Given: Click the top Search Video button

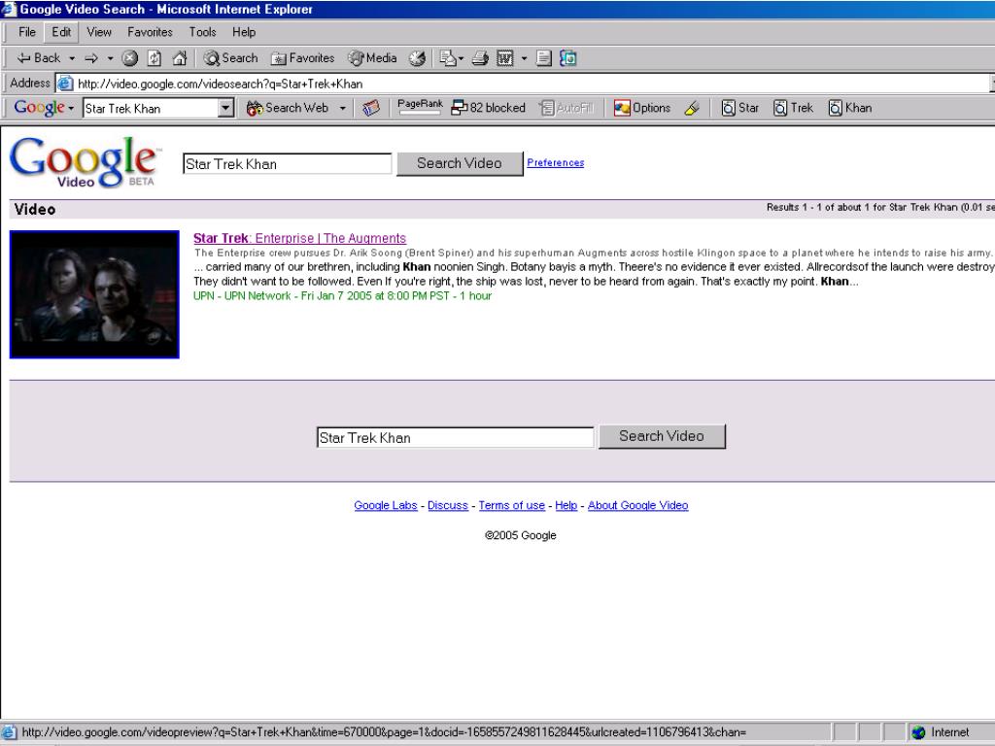Looking at the screenshot, I should [x=460, y=163].
